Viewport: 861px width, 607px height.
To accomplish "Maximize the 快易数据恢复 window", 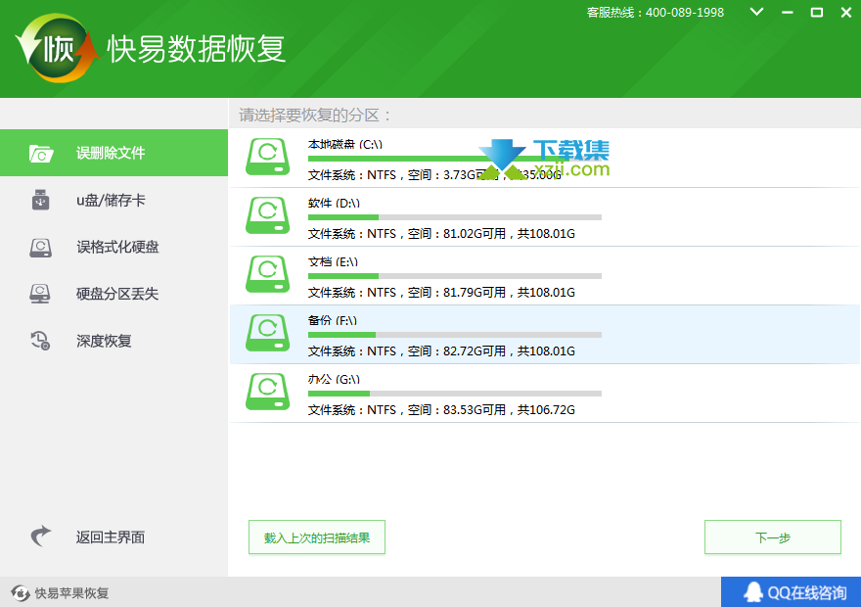I will (x=817, y=12).
